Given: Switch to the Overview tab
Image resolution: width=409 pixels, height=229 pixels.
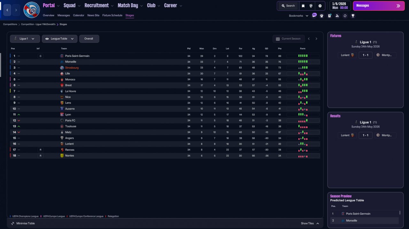Looking at the screenshot, I should pyautogui.click(x=49, y=15).
